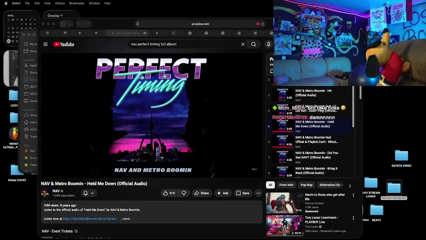This screenshot has width=426, height=240.
Task: Open the File menu
Action: point(27,3)
